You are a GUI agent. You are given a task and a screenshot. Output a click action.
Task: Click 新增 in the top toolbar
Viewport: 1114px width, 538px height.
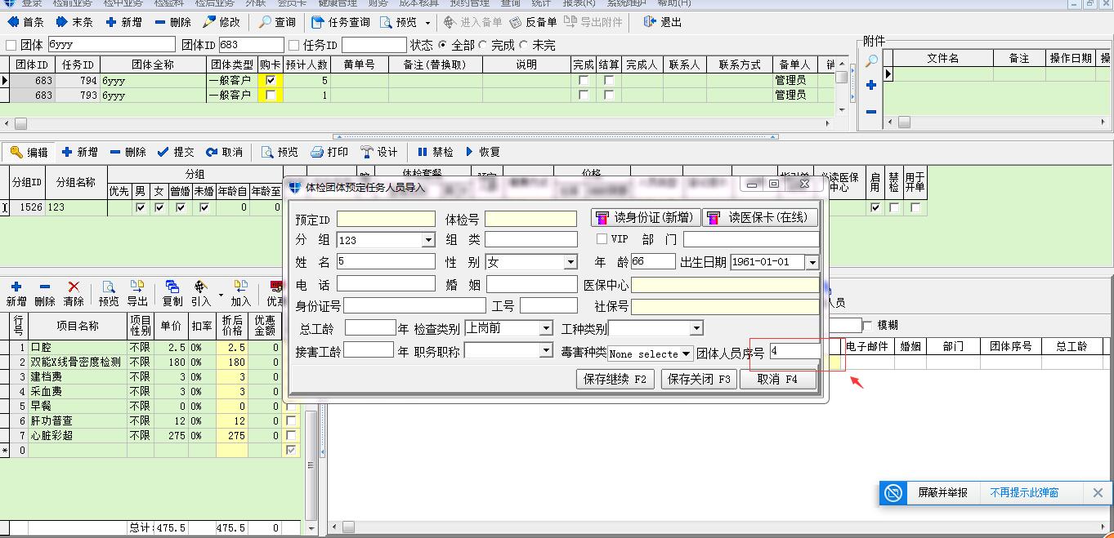click(x=123, y=22)
